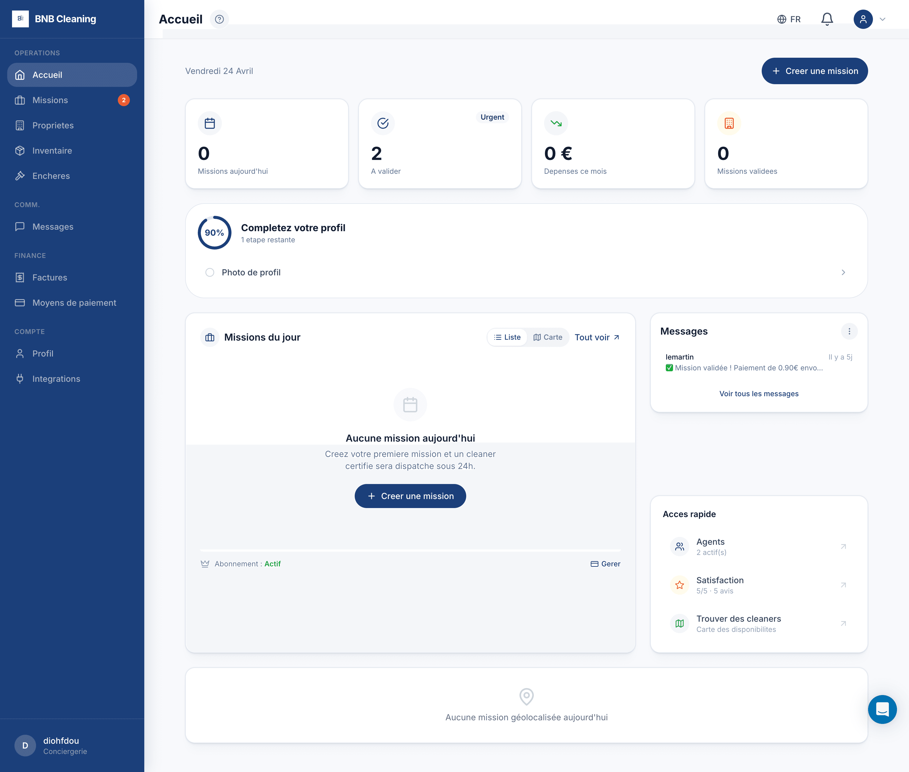
Task: Open the Messages options menu
Action: click(849, 331)
